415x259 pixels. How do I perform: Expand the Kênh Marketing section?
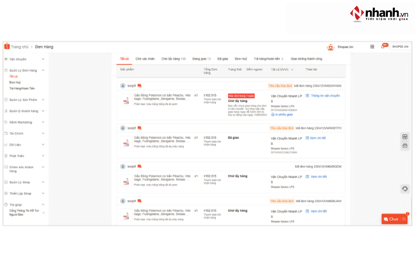coord(43,122)
